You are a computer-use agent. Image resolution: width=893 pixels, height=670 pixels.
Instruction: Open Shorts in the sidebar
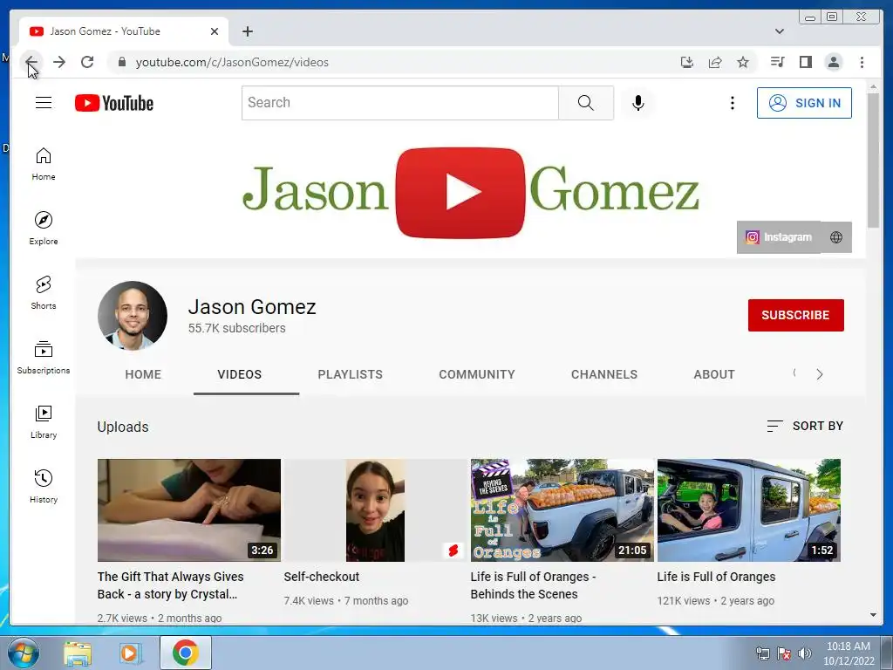(x=44, y=293)
